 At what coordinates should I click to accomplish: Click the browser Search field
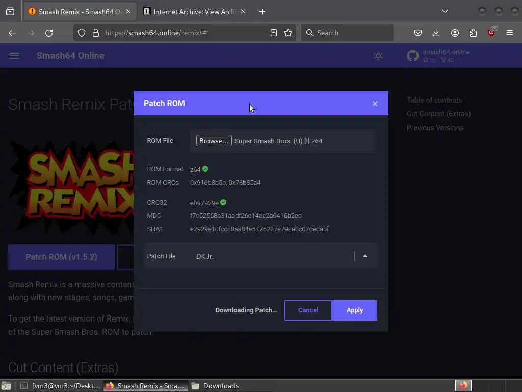[x=347, y=33]
